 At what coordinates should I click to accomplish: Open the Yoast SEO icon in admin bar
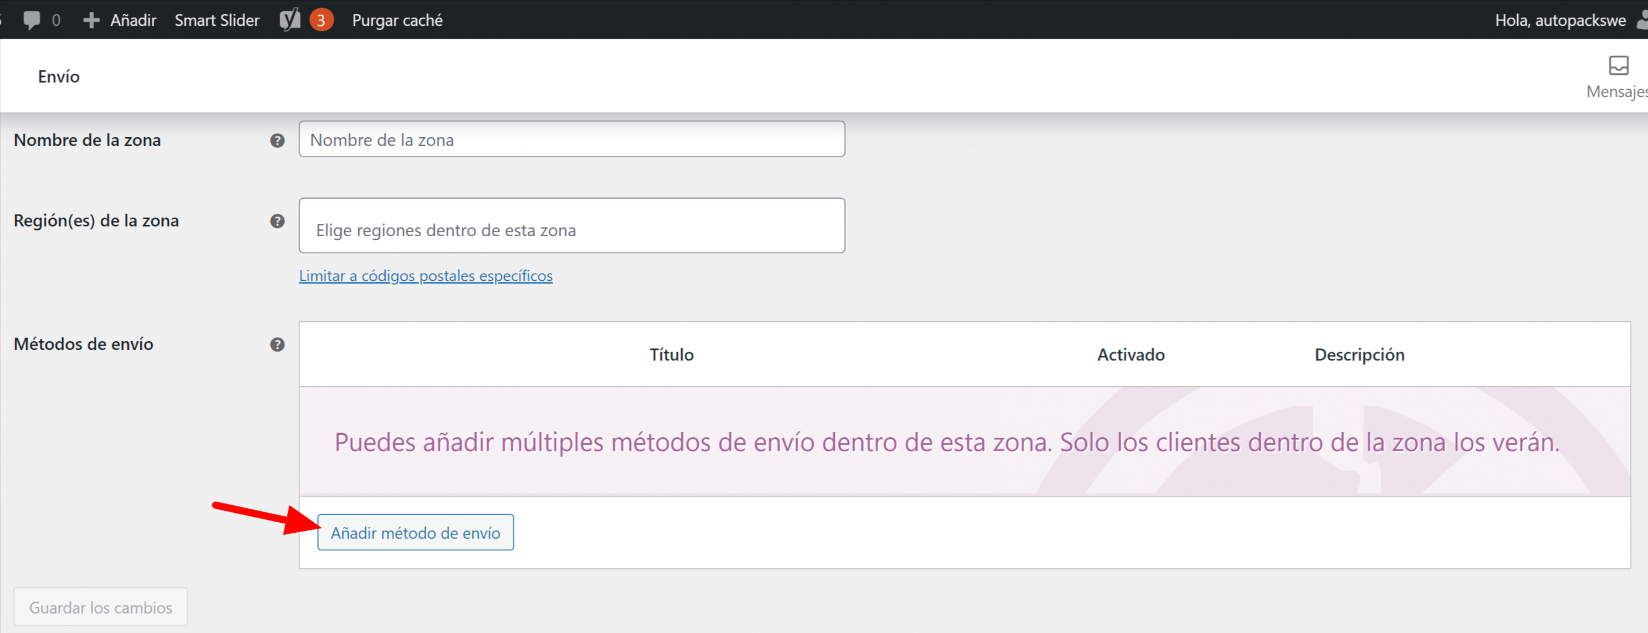[290, 20]
